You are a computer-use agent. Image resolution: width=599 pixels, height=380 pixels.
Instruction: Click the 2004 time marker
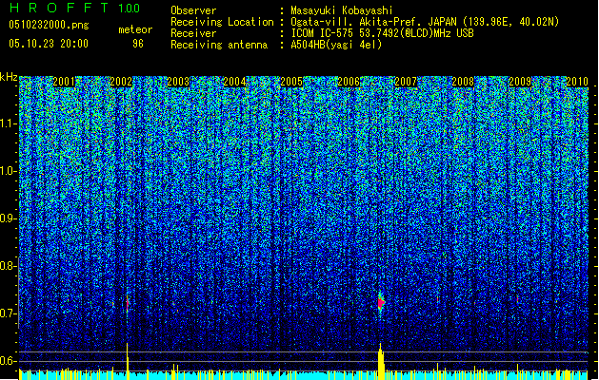(x=234, y=82)
